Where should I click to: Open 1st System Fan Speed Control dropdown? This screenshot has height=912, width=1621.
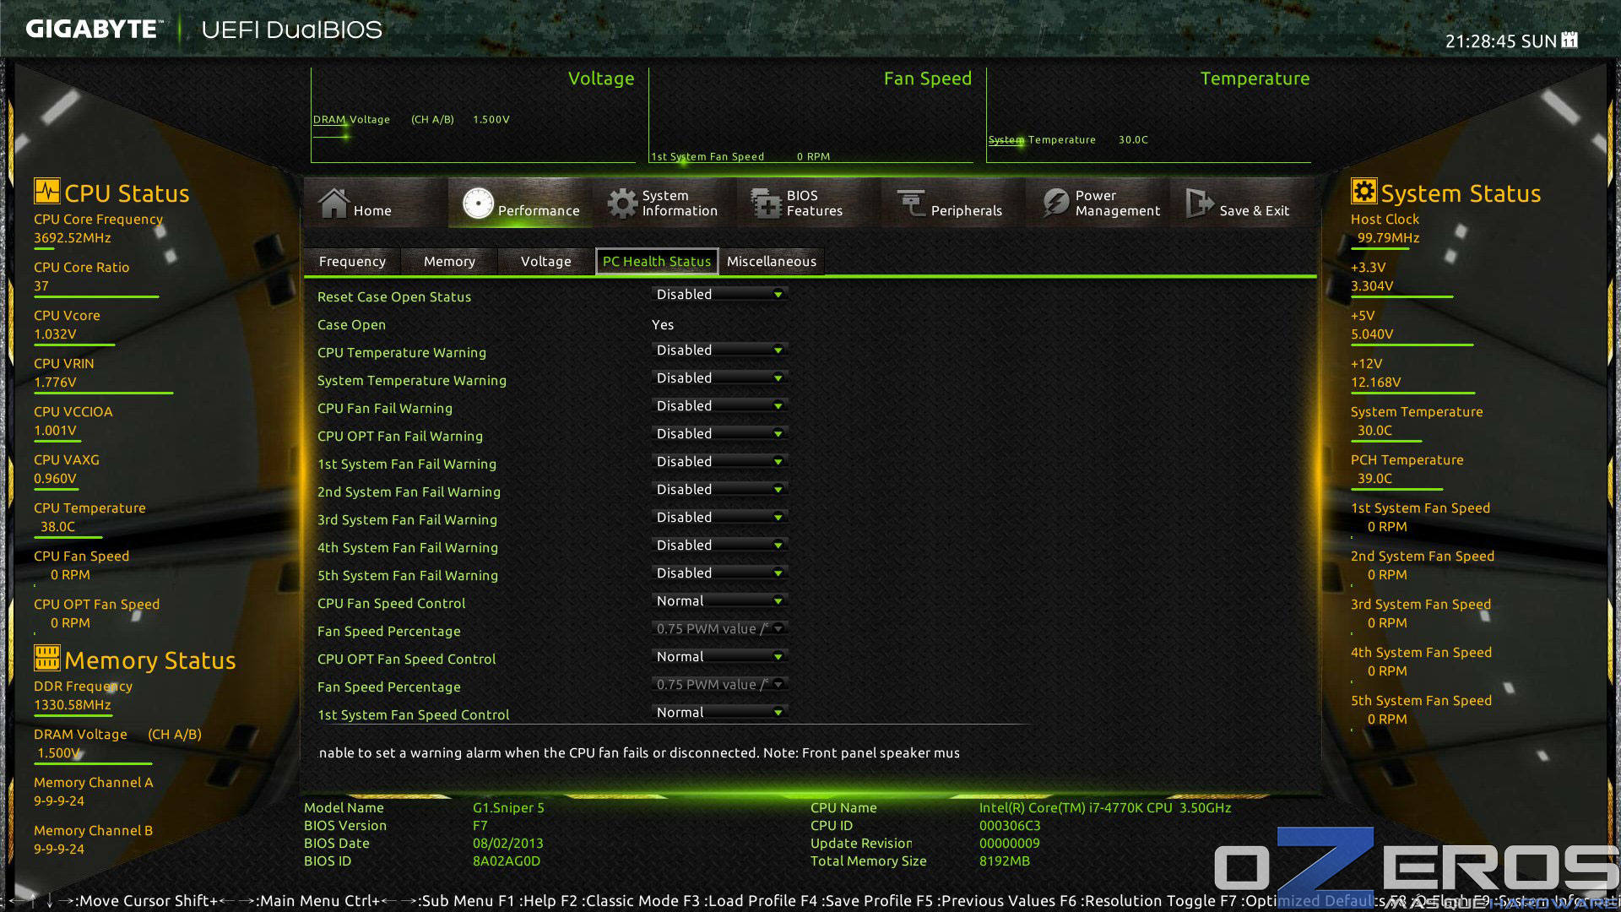(x=719, y=713)
